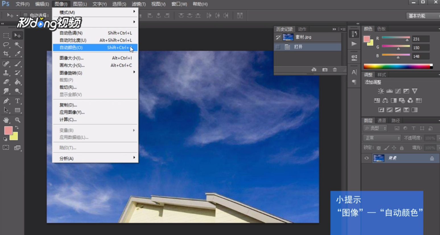The height and width of the screenshot is (235, 440).
Task: Toggle history brush source box beside 打开
Action: (x=278, y=47)
